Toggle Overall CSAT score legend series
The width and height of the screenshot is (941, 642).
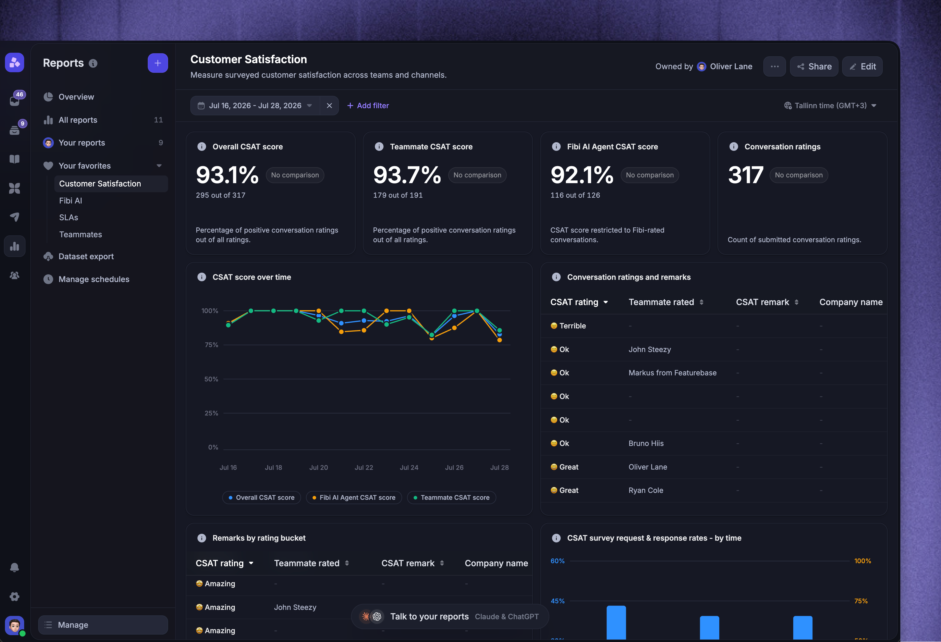(261, 498)
